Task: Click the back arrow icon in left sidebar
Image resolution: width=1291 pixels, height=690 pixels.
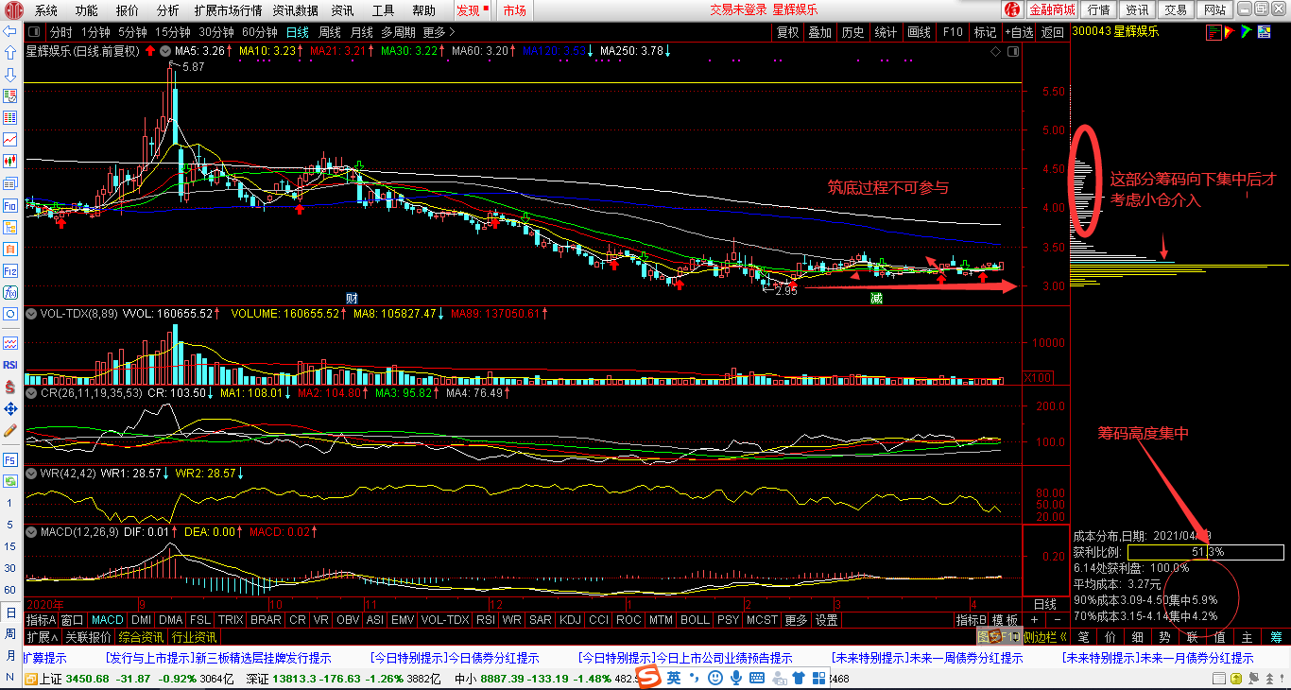Action: [x=10, y=31]
